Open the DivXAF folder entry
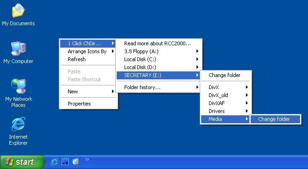The height and width of the screenshot is (169, 308). click(x=226, y=103)
